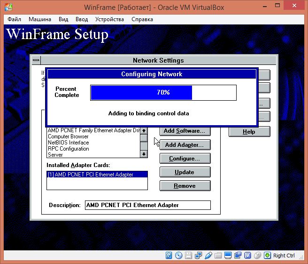Click the Installed Adapter Cards label
The height and width of the screenshot is (264, 308).
click(78, 165)
